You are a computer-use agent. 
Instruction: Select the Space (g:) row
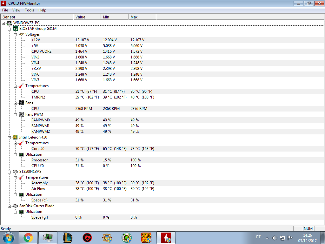[178, 217]
